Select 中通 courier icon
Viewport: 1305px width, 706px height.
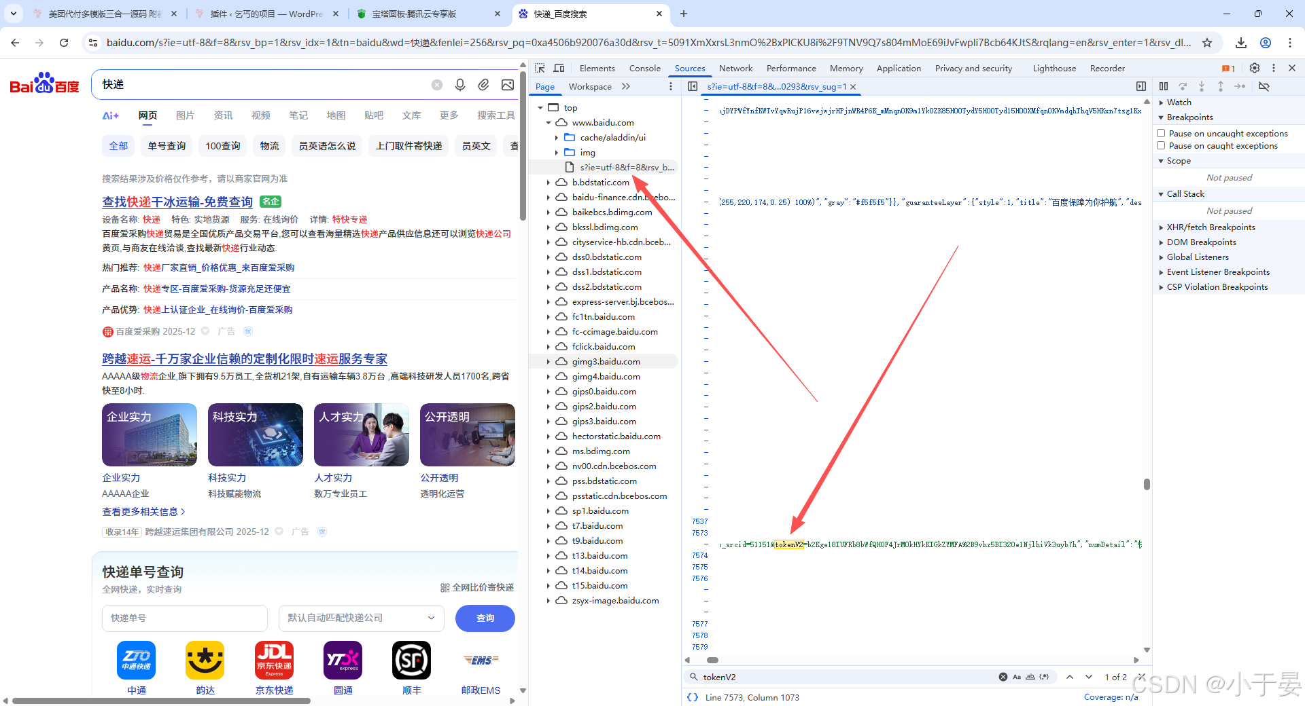tap(136, 660)
